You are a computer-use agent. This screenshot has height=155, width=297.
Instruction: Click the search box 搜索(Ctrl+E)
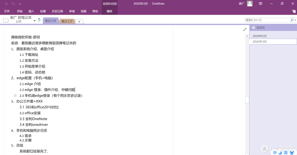[x=268, y=20]
